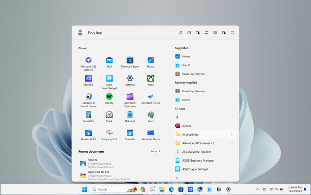Click the taskbar Search box
311x195 pixels.
pyautogui.click(x=114, y=189)
